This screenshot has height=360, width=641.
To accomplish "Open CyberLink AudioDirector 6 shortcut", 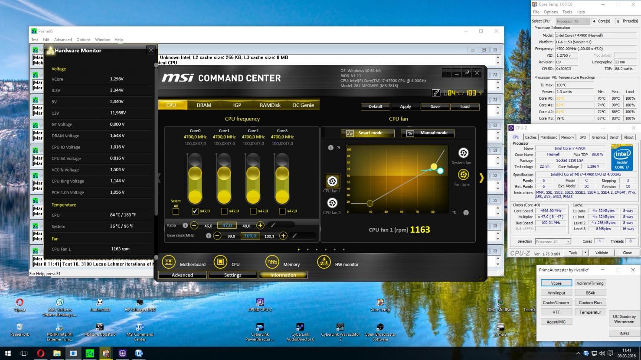I will pyautogui.click(x=300, y=332).
